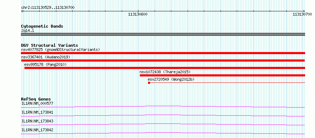
Task: Click the magenta NM_173843 gene line
Action: [x=163, y=124]
